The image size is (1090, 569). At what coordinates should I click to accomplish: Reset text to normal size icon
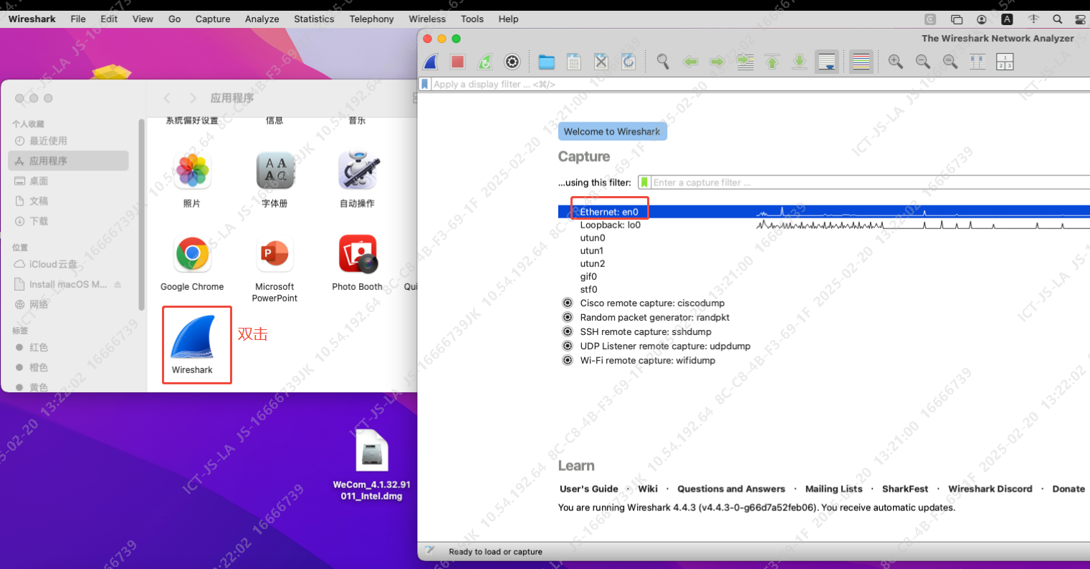(x=950, y=62)
